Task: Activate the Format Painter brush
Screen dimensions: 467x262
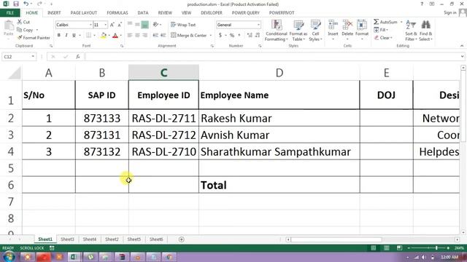Action: click(x=20, y=38)
